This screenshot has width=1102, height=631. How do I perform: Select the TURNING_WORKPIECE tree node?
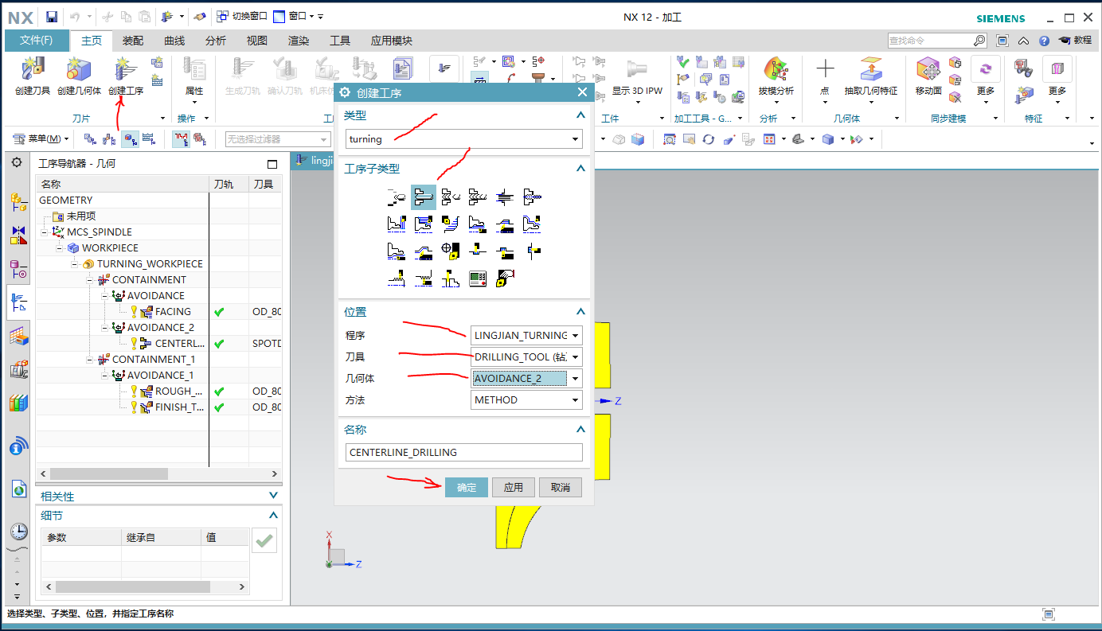click(x=150, y=264)
